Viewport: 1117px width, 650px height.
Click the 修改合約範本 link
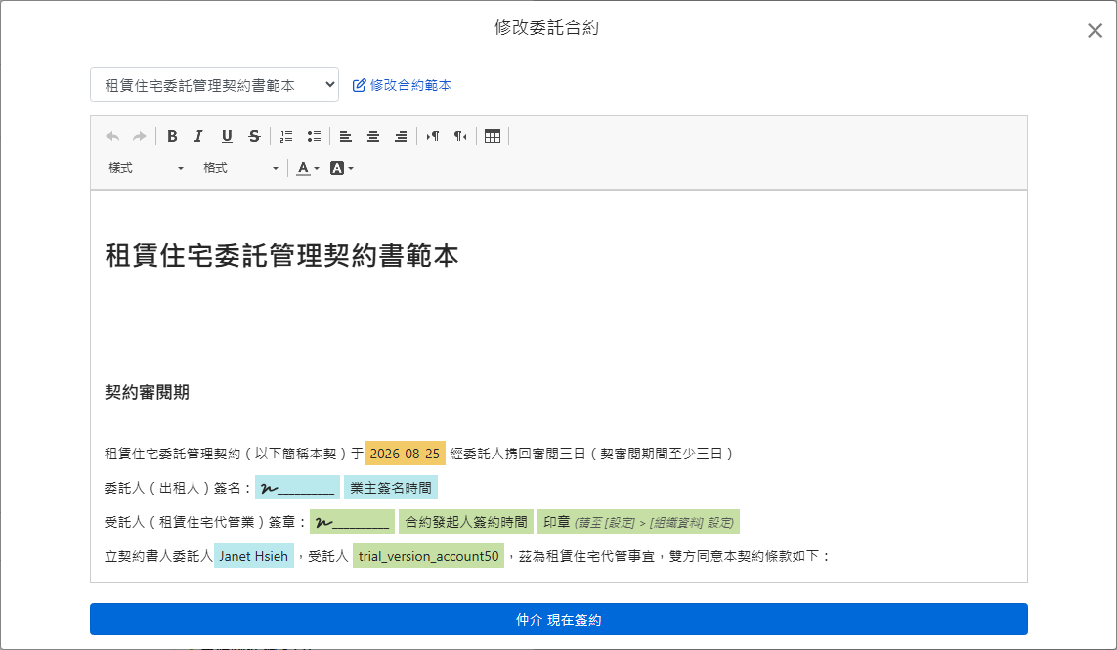pos(402,85)
